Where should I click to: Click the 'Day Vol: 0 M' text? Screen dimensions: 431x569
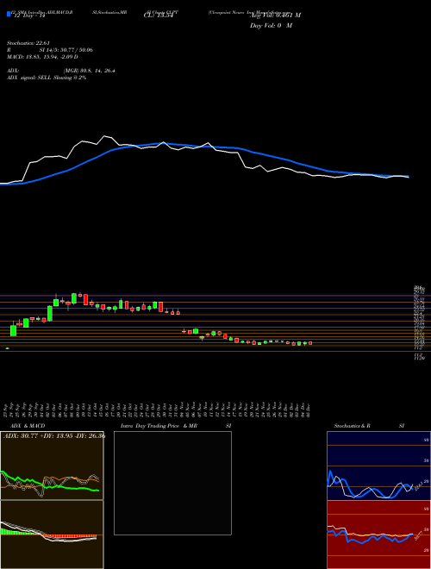271,26
